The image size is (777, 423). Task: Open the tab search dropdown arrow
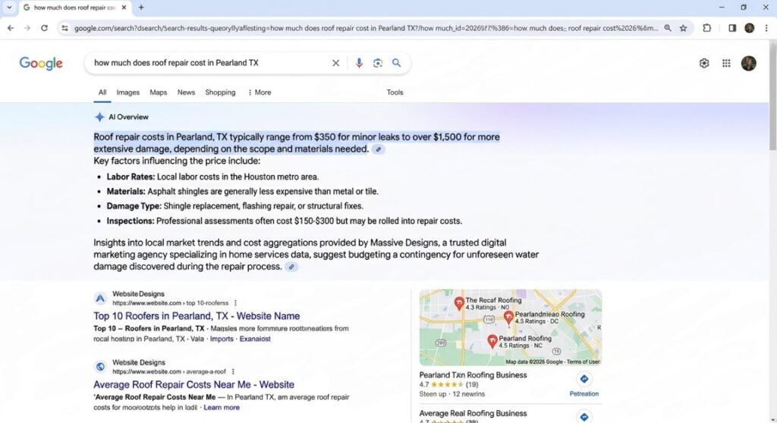tap(9, 8)
